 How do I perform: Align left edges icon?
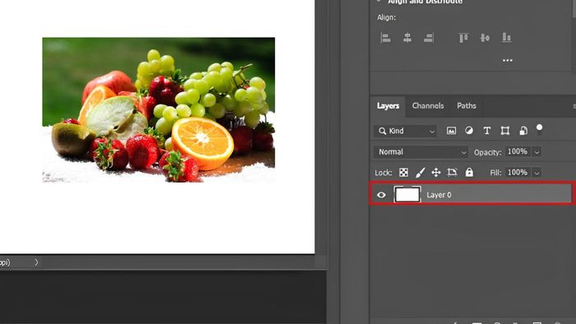pyautogui.click(x=386, y=38)
